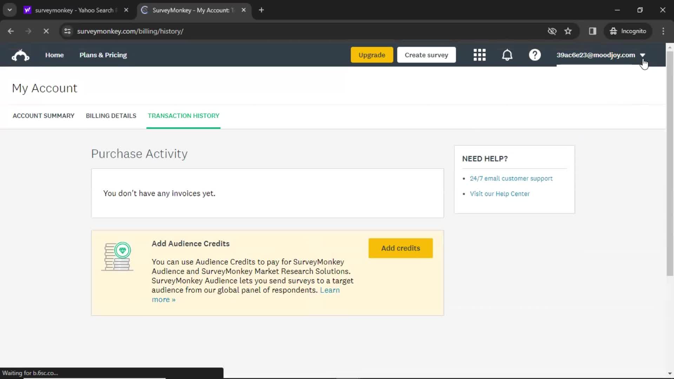Image resolution: width=674 pixels, height=379 pixels.
Task: Click the Visit our Help Center link
Action: tap(500, 193)
